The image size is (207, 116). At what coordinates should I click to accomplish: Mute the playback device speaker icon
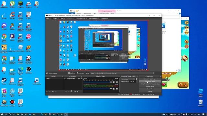pos(114,89)
